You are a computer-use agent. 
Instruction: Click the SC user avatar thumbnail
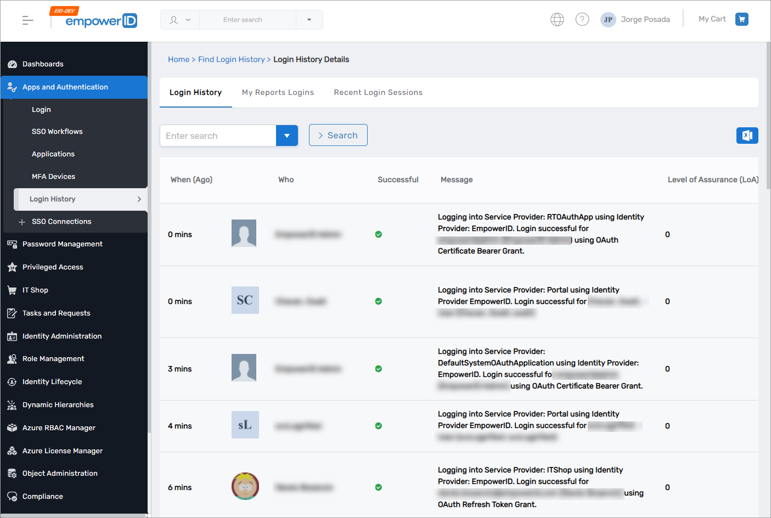pyautogui.click(x=245, y=300)
